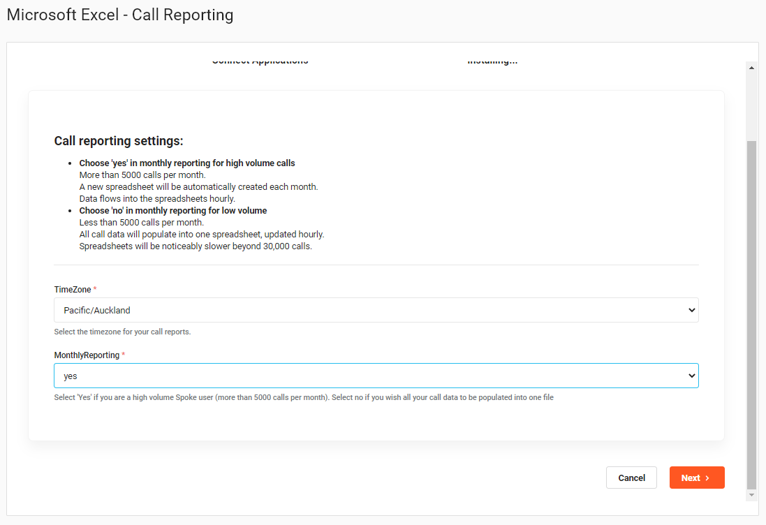Click 'All call data will populate into one spreadsheet'
This screenshot has width=766, height=525.
pyautogui.click(x=170, y=235)
